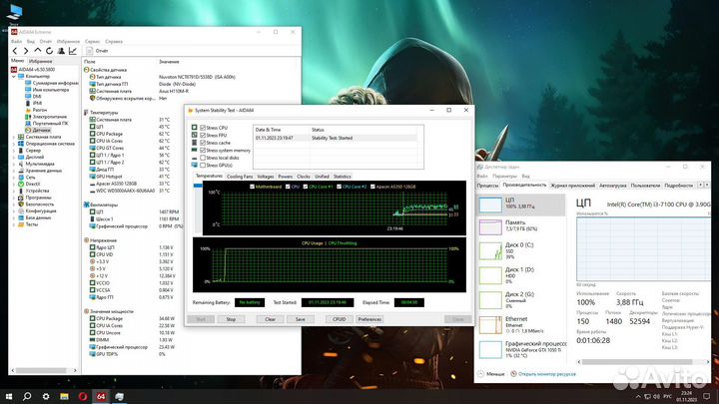Expand Операционная система tree node

pos(14,144)
